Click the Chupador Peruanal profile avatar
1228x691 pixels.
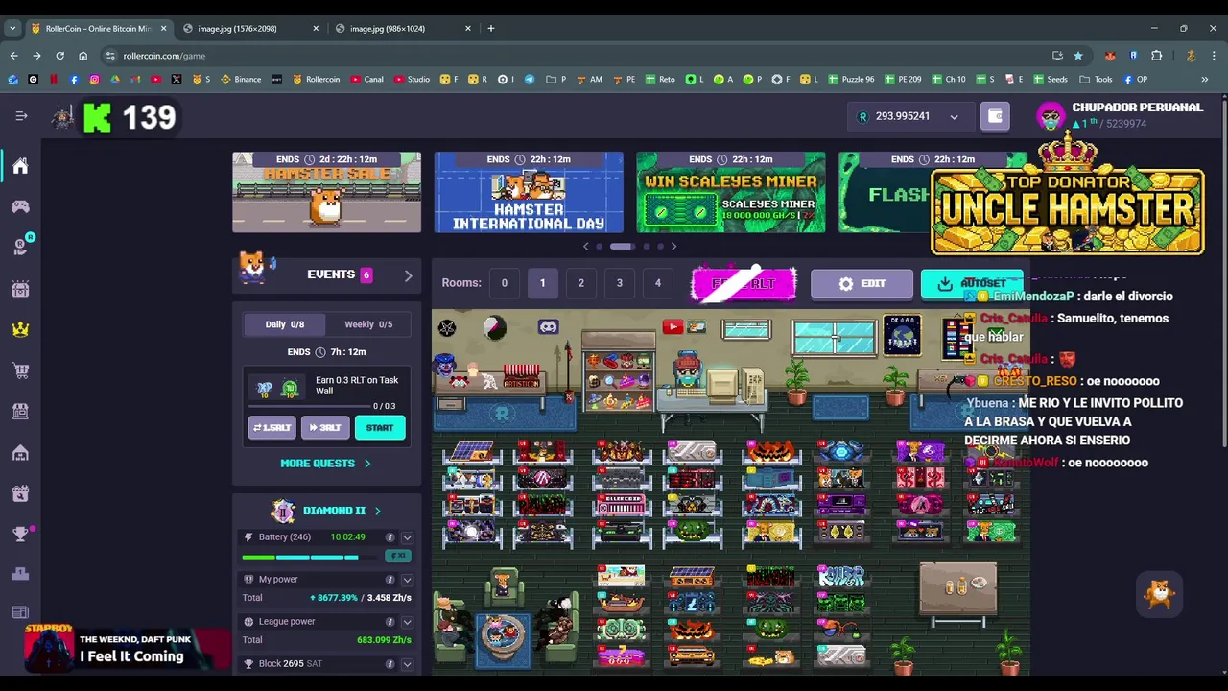pos(1051,116)
